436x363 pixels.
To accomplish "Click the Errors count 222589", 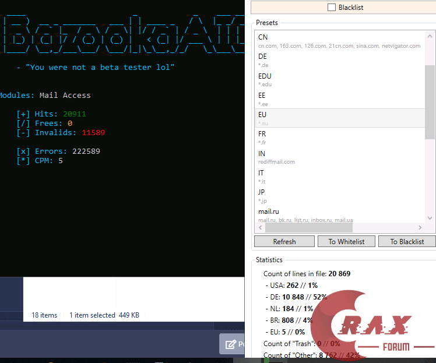I will click(86, 151).
